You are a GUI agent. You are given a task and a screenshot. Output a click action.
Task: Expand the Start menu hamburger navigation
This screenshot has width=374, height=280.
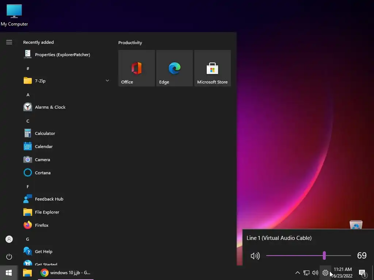(x=9, y=42)
